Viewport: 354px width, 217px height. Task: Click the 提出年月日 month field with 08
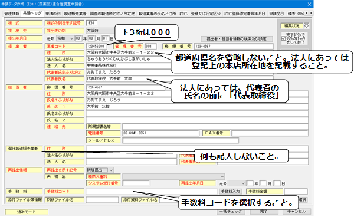tap(91, 38)
